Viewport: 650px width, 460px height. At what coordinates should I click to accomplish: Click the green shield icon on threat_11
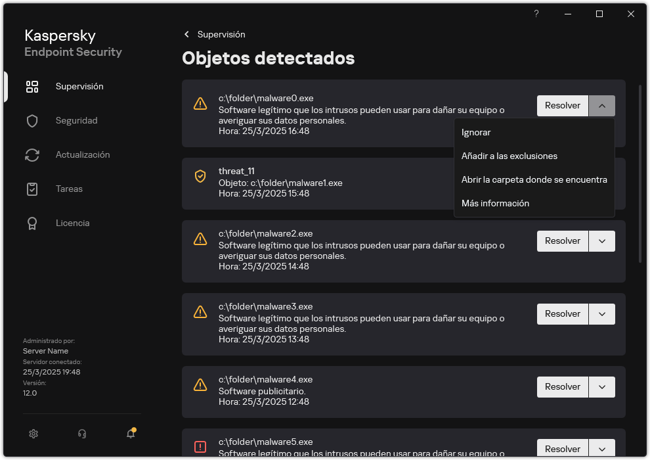pos(200,176)
